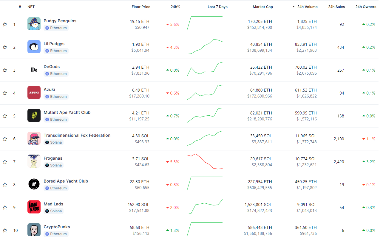Click Ethereum badge under CryptoPunks

point(56,234)
